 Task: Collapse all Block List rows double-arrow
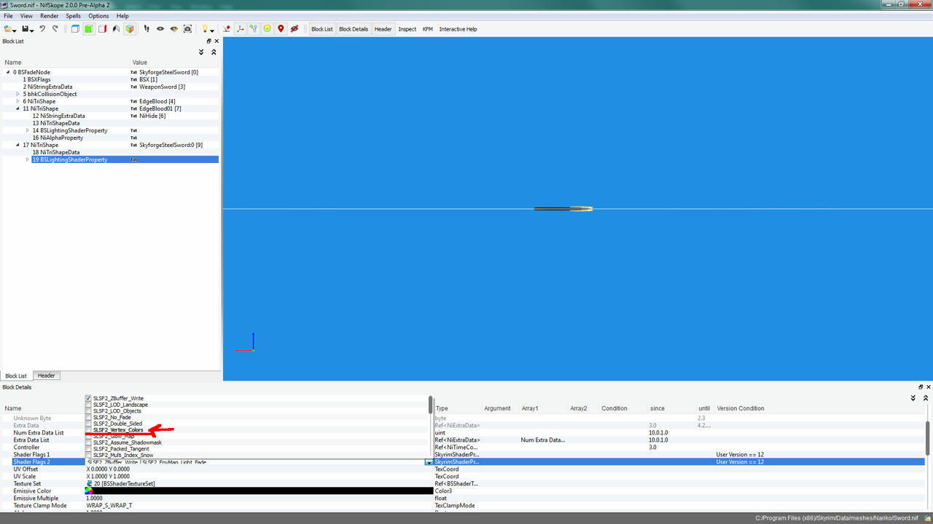click(214, 52)
